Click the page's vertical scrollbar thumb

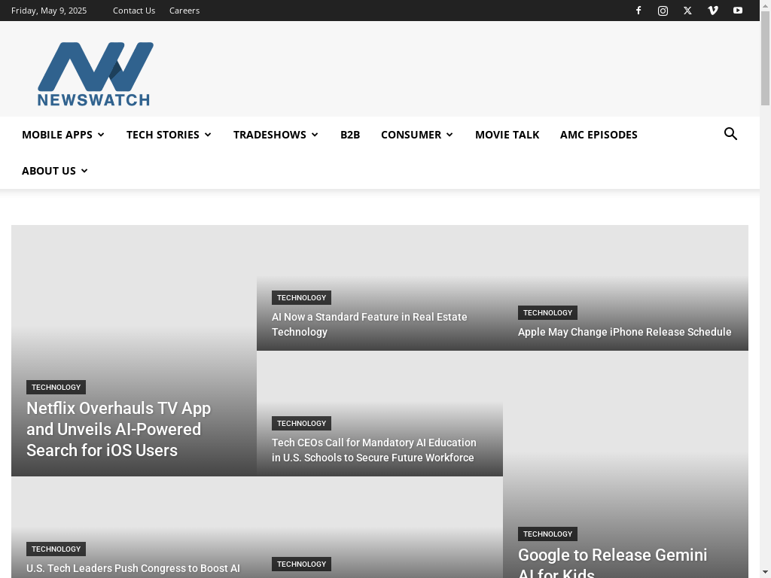click(x=765, y=58)
